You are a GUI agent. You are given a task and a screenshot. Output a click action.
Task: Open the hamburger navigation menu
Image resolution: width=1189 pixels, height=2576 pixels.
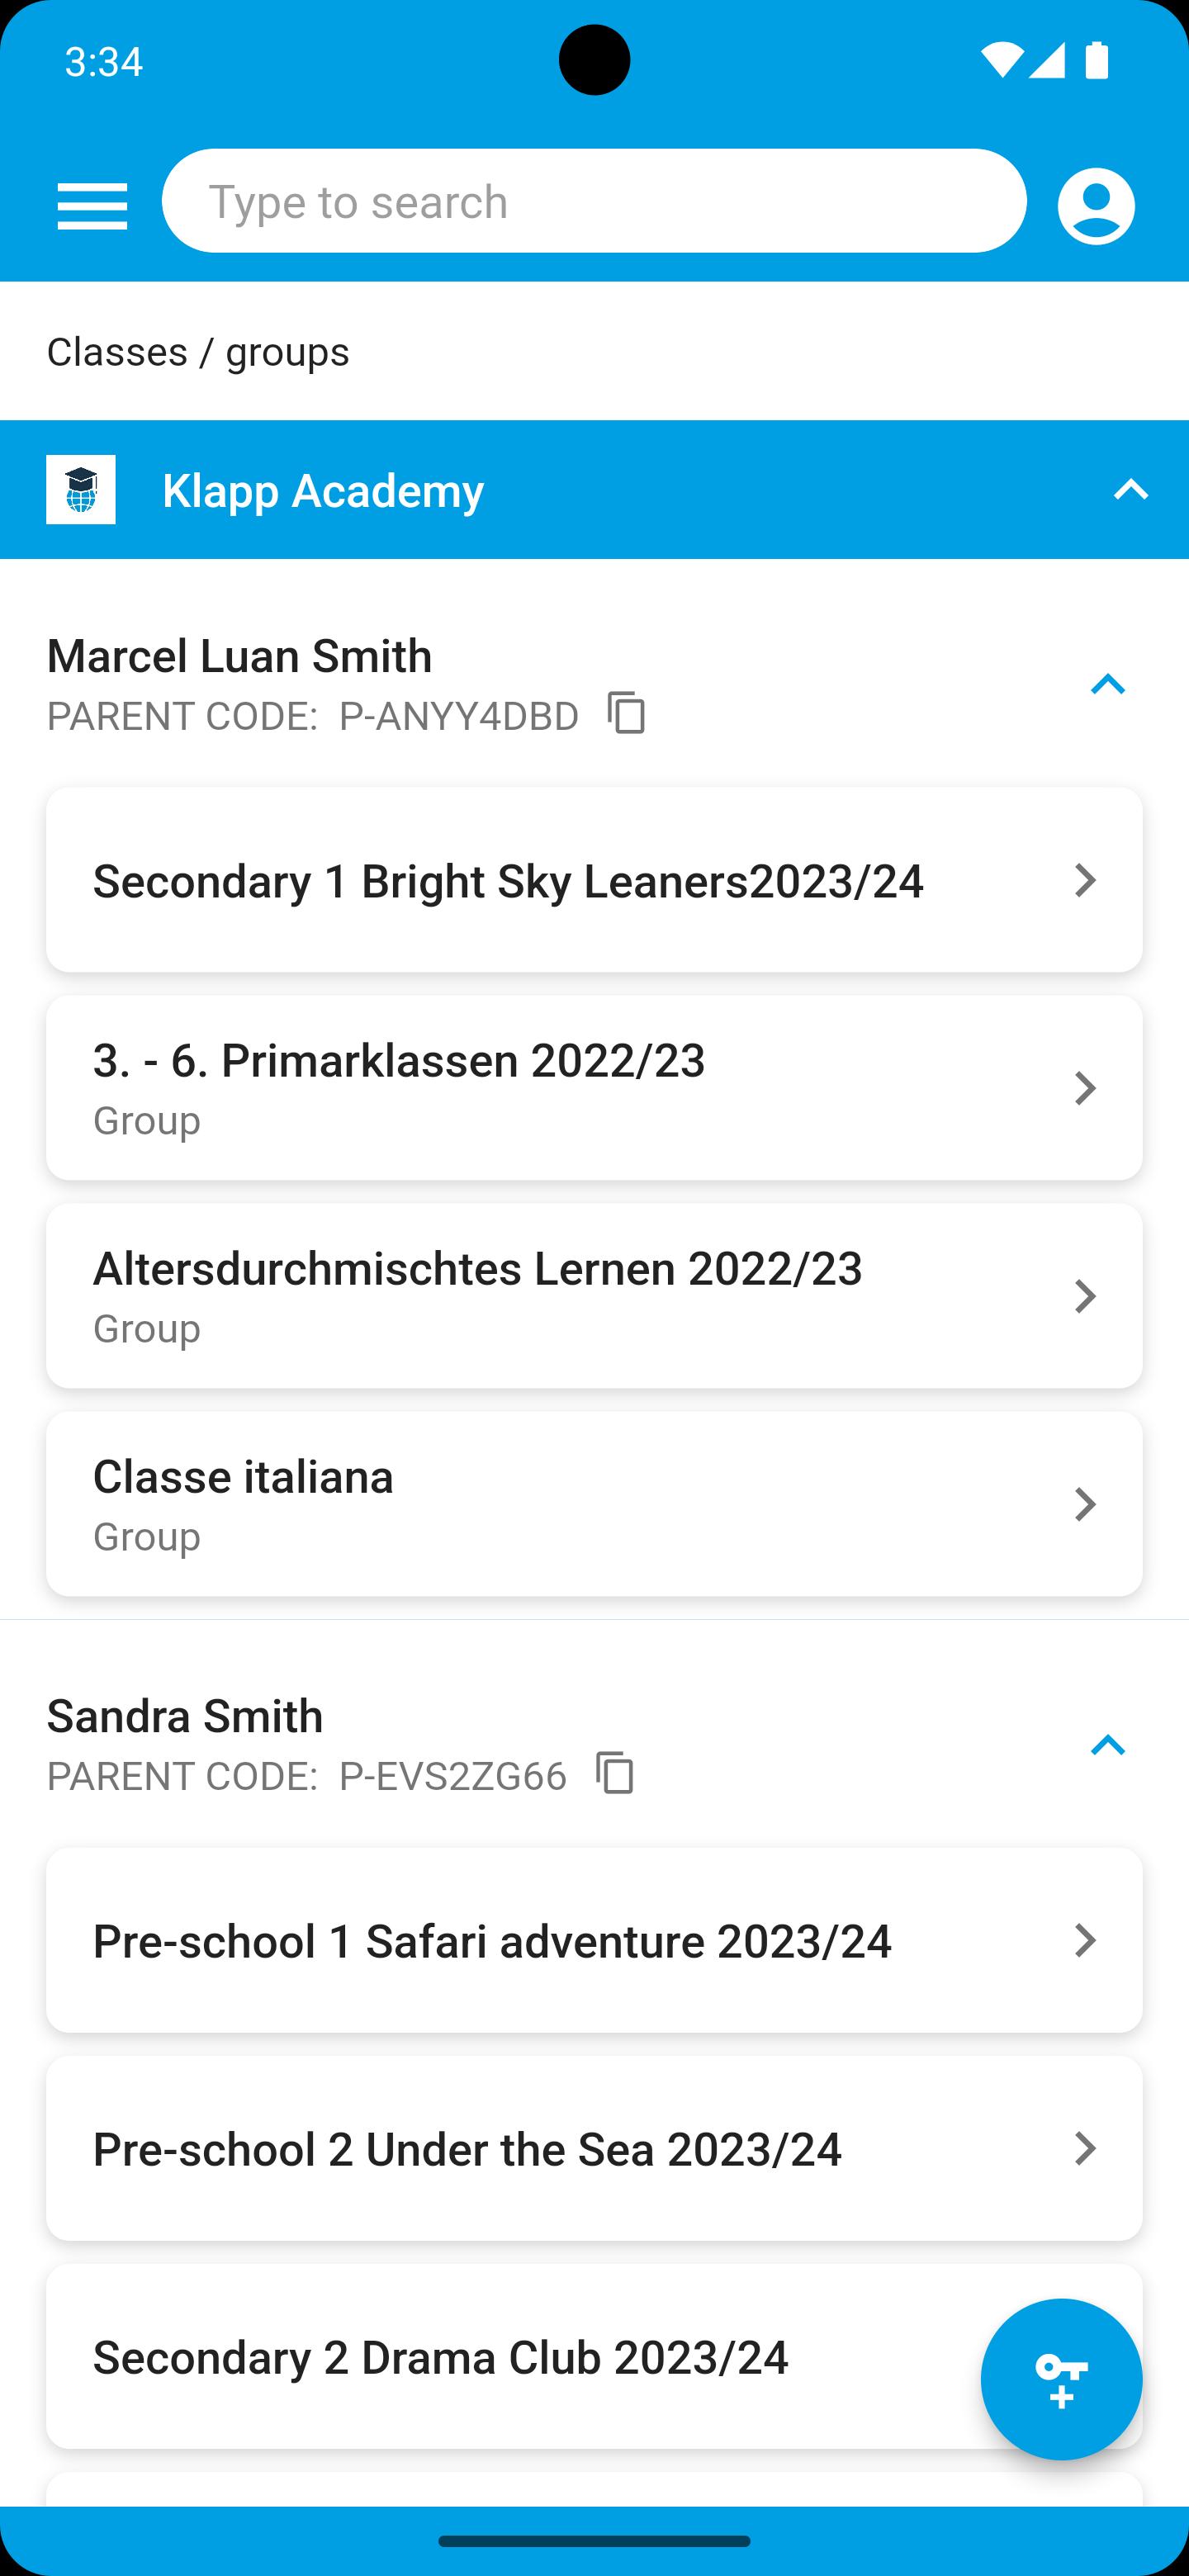pyautogui.click(x=92, y=206)
